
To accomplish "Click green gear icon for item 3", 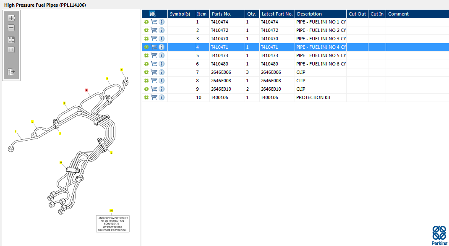I will 146,39.
